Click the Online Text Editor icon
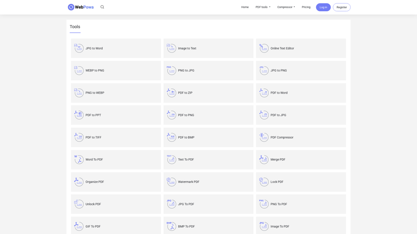Screen dimensions: 417x234 tap(264, 48)
